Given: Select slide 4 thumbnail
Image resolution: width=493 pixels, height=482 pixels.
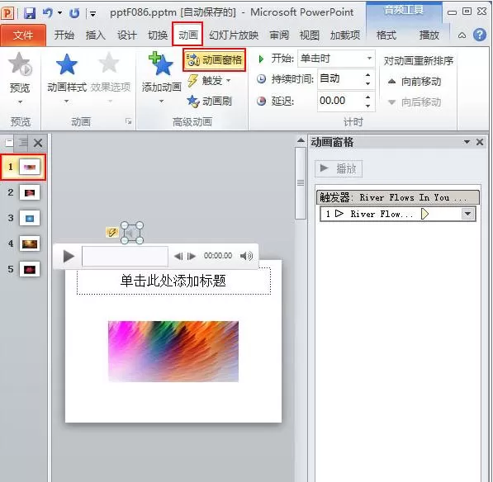Looking at the screenshot, I should [x=29, y=243].
